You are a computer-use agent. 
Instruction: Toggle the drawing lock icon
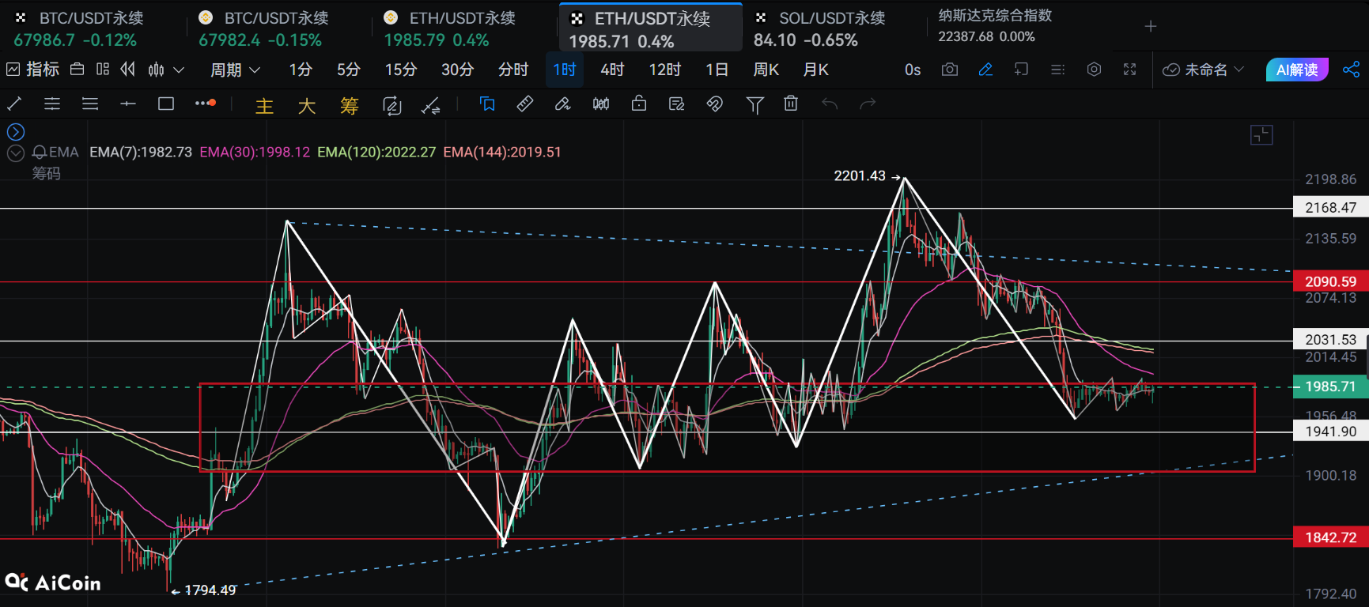[639, 104]
